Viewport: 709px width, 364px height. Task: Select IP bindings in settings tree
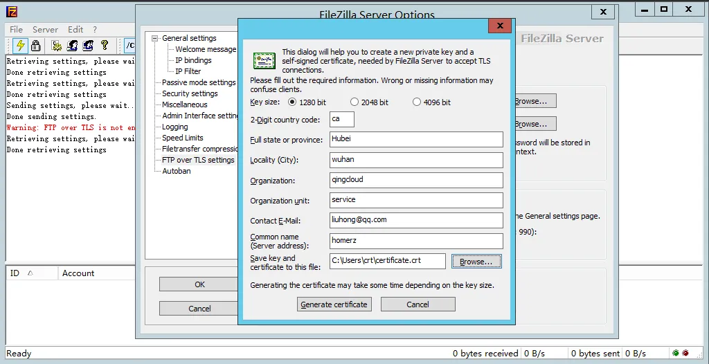click(x=194, y=60)
